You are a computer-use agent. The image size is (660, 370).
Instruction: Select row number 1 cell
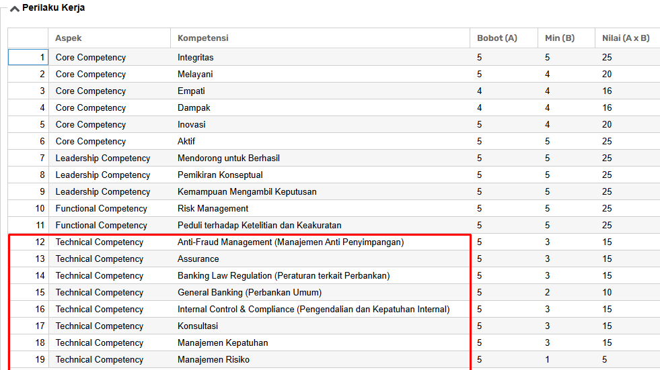coord(28,57)
